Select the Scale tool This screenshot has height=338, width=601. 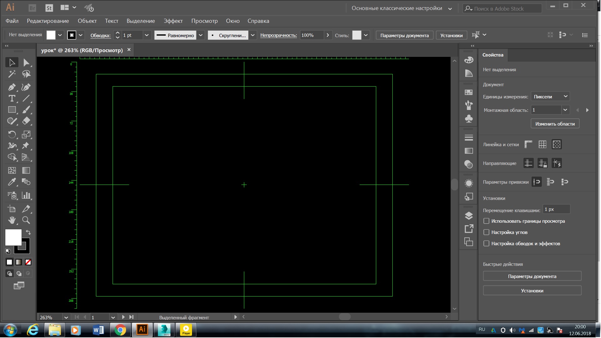click(x=26, y=134)
